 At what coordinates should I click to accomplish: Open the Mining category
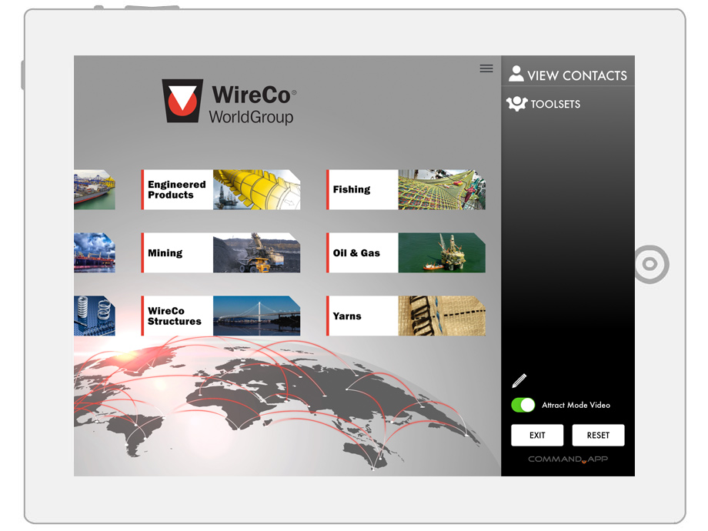pyautogui.click(x=221, y=253)
